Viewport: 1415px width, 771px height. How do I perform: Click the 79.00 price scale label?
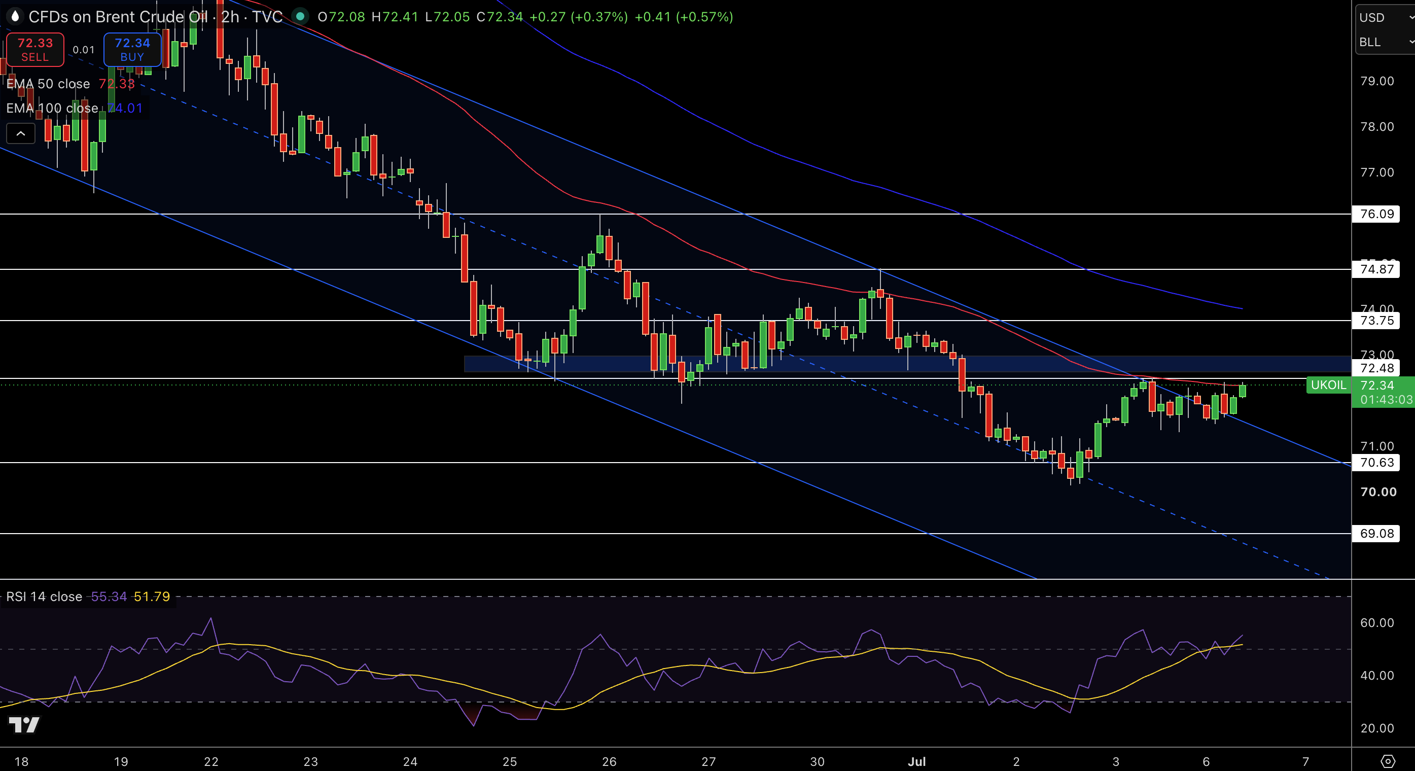(1376, 81)
